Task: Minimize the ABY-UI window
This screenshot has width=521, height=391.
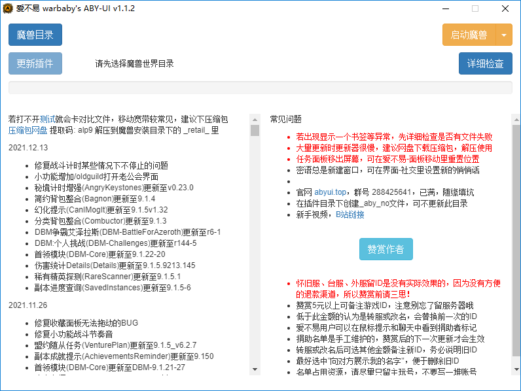Action: (x=445, y=9)
